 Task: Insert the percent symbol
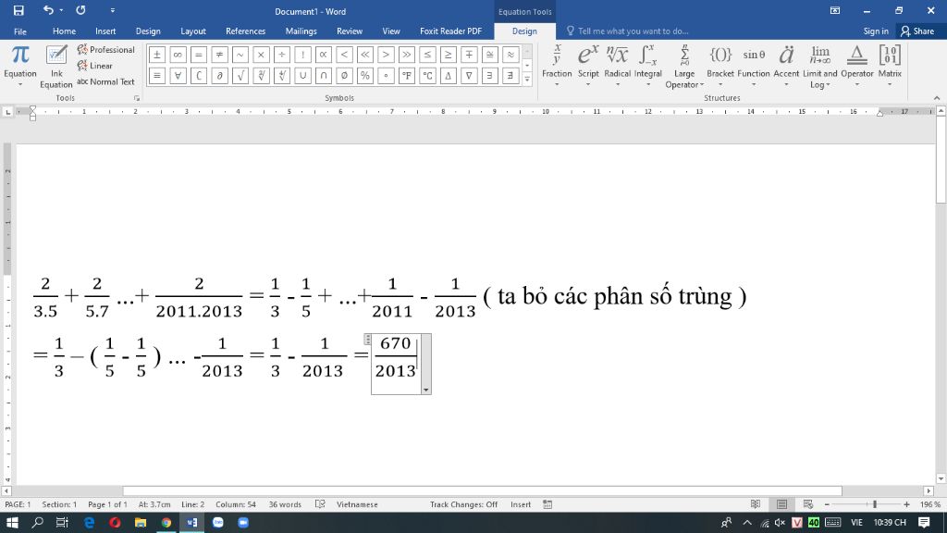click(x=364, y=76)
